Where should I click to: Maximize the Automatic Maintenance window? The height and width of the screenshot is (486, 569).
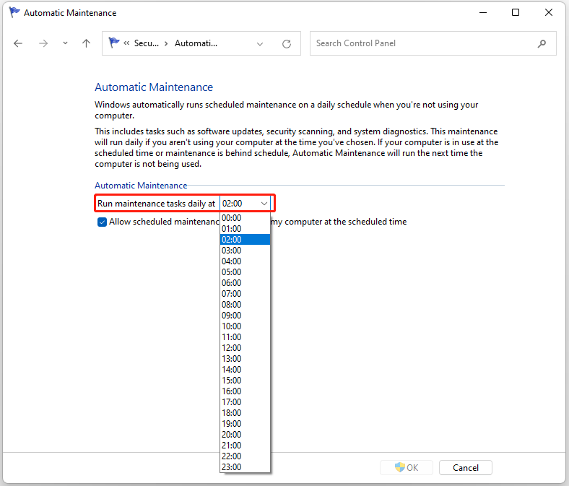coord(516,13)
